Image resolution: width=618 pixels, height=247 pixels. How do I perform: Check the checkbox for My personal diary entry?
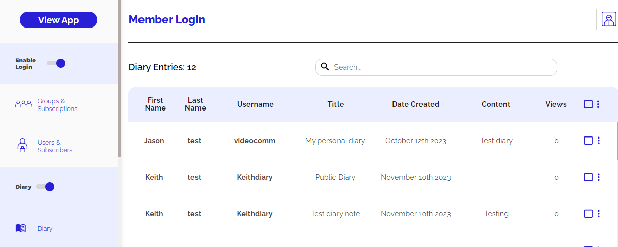(x=588, y=141)
